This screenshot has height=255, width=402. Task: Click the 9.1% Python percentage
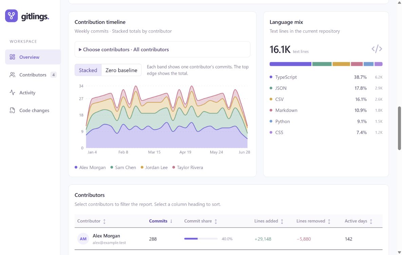point(362,121)
